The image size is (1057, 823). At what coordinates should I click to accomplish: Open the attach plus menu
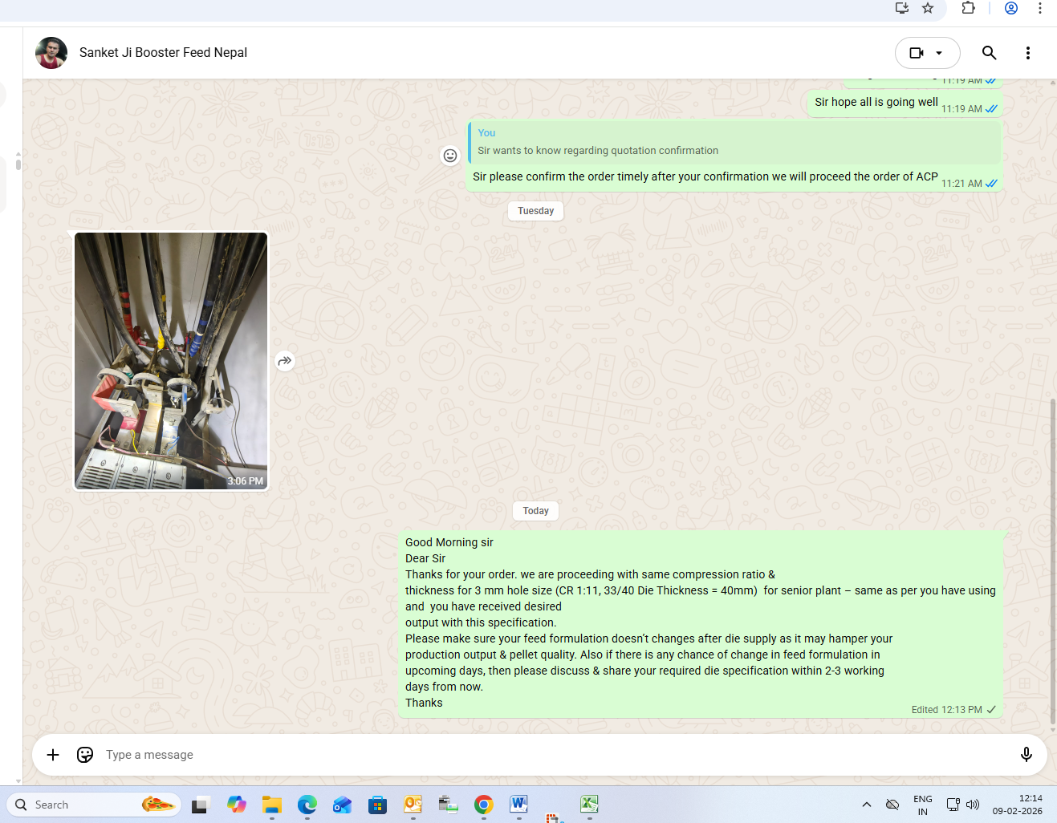click(53, 755)
